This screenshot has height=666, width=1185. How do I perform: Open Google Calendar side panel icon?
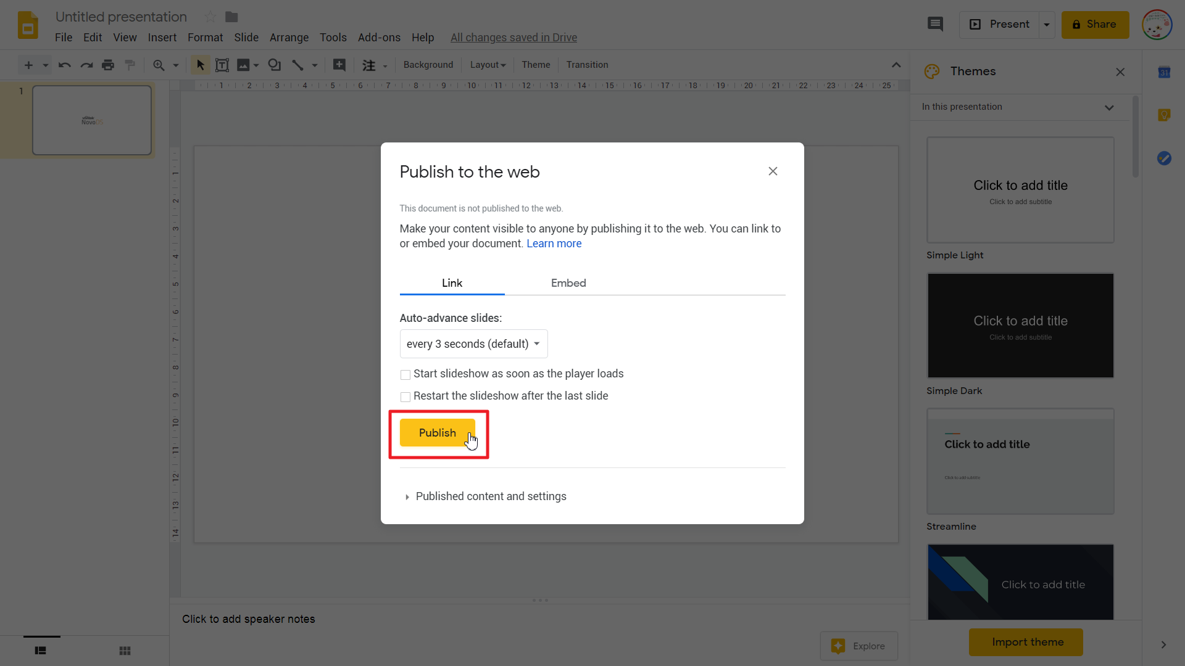click(1164, 72)
